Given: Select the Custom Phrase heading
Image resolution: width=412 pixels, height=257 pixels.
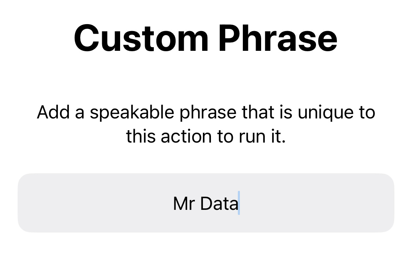Looking at the screenshot, I should pos(205,38).
